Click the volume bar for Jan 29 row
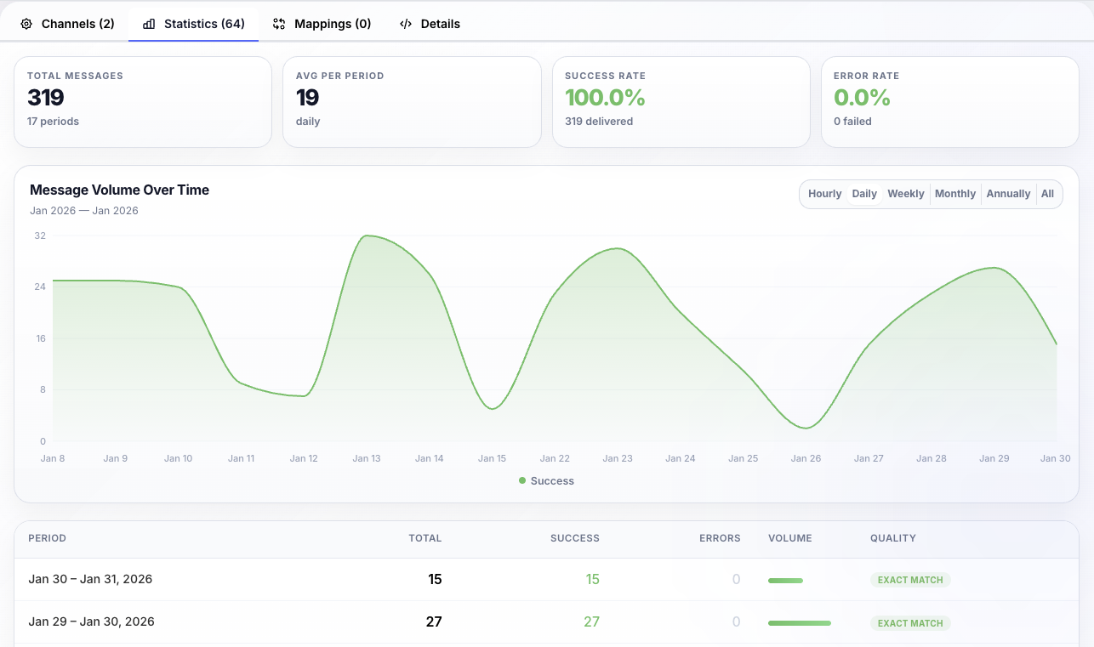The image size is (1094, 647). coord(800,623)
